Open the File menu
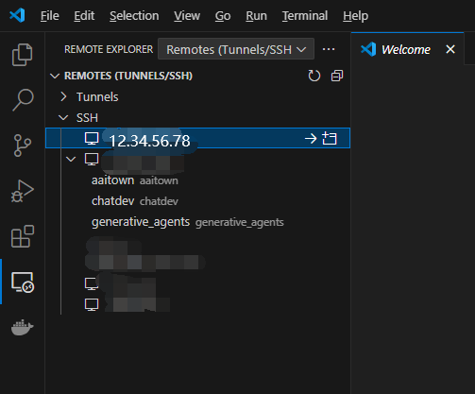Viewport: 475px width, 394px height. (50, 15)
